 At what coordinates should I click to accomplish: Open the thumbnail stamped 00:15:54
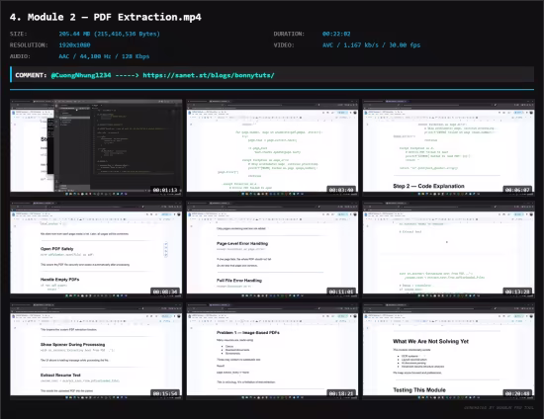coord(96,351)
